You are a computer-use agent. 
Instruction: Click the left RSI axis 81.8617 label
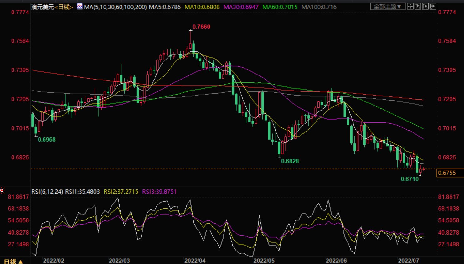click(18, 197)
